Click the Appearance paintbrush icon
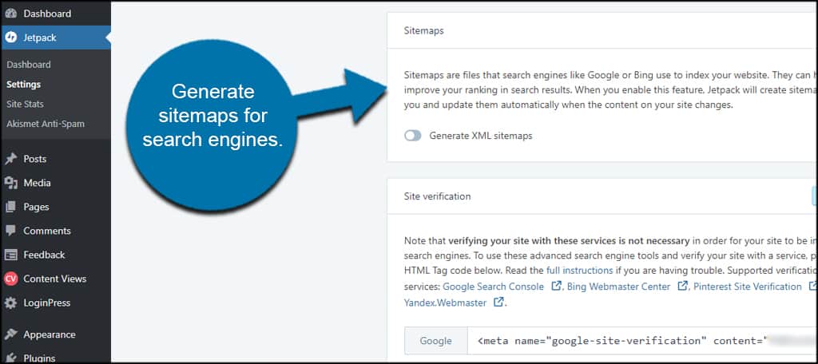 click(x=10, y=334)
